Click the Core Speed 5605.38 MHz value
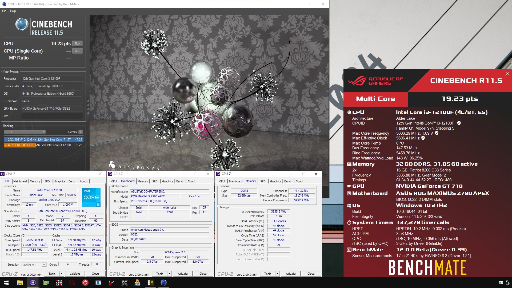The height and width of the screenshot is (288, 512). point(35,240)
